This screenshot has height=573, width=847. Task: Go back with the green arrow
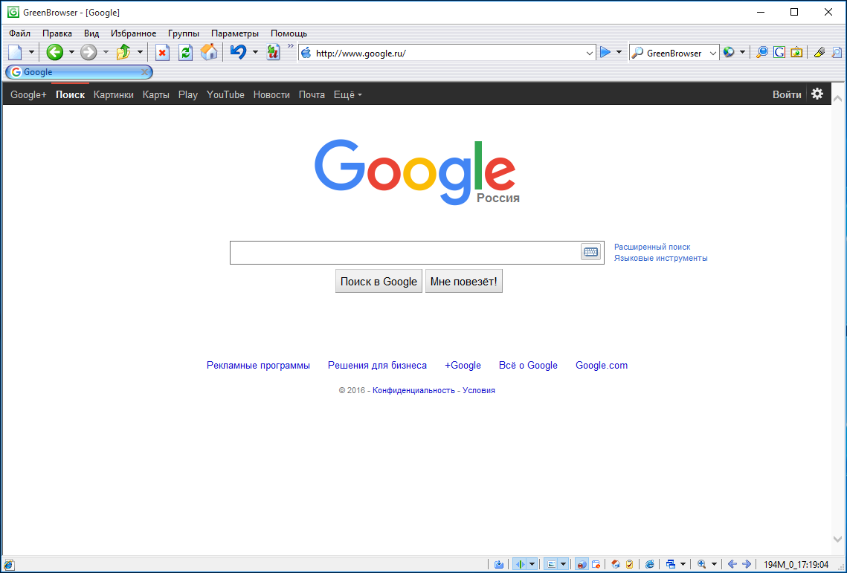[x=54, y=52]
